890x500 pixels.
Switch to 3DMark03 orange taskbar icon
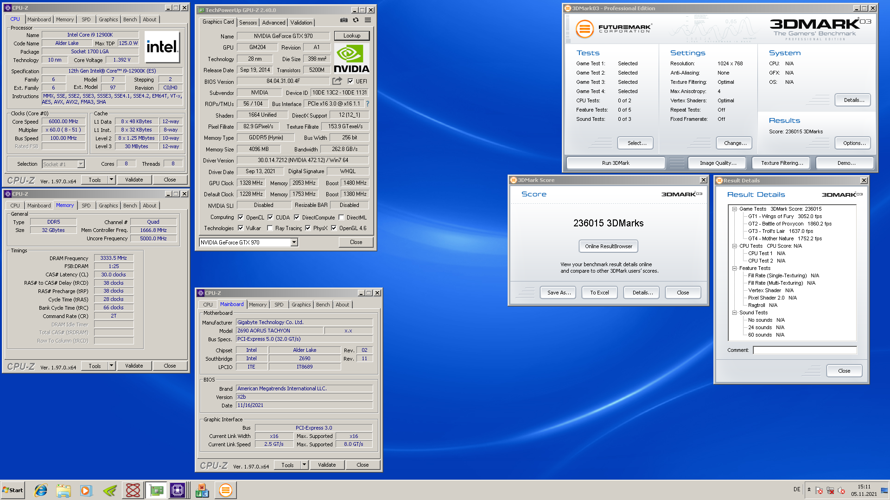pyautogui.click(x=226, y=490)
